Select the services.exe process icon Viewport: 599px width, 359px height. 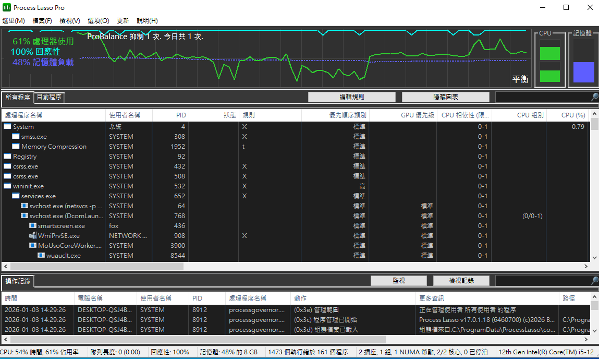tap(16, 196)
